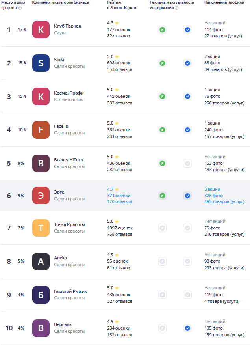
Task: Open the «170 отзывов» link for Эрте
Action: 120,202
